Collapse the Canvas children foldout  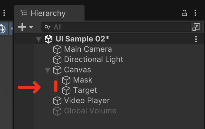(x=48, y=70)
